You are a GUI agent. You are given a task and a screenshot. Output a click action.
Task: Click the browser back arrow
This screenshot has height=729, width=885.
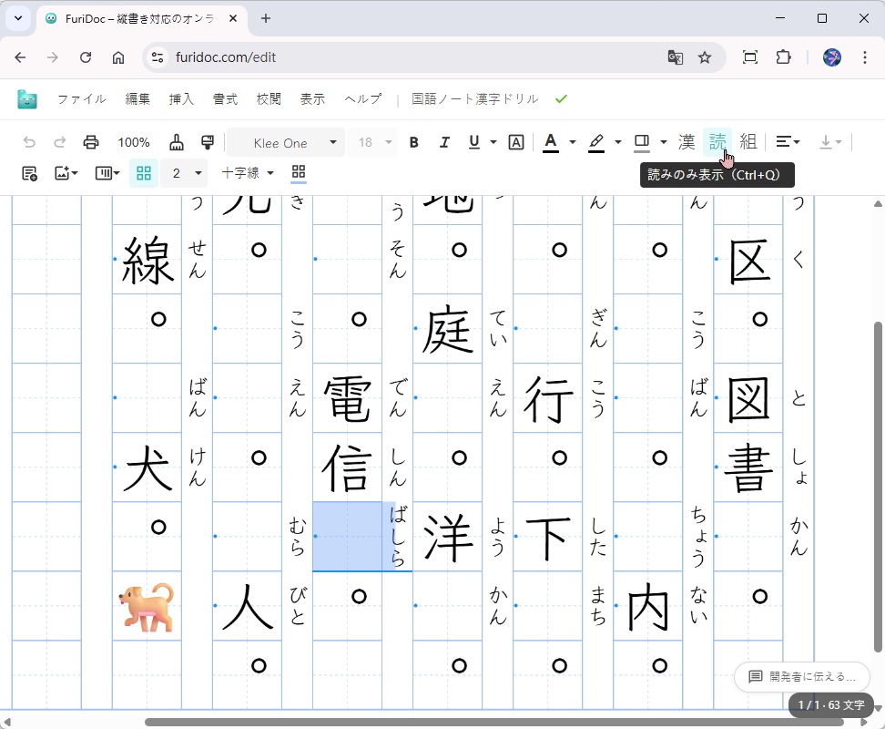(x=20, y=57)
